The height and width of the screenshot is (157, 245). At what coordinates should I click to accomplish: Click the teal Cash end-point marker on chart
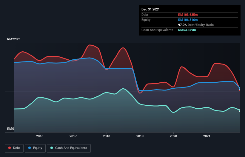(x=240, y=110)
